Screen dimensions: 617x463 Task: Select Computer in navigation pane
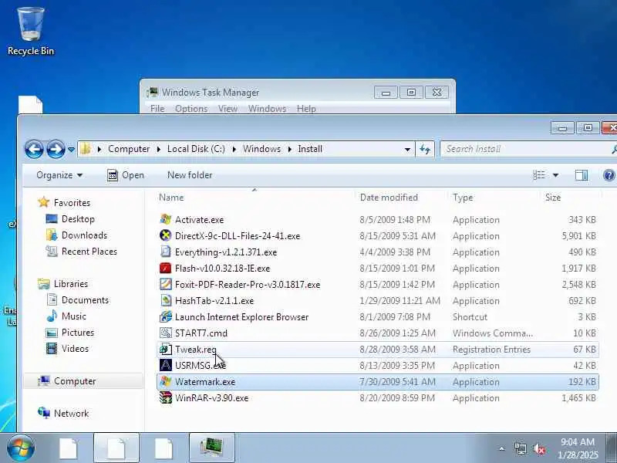(75, 381)
